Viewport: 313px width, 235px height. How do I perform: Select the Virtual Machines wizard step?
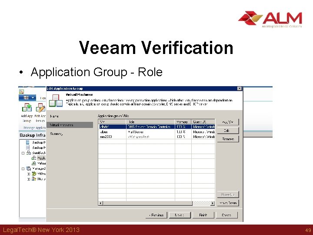point(70,125)
